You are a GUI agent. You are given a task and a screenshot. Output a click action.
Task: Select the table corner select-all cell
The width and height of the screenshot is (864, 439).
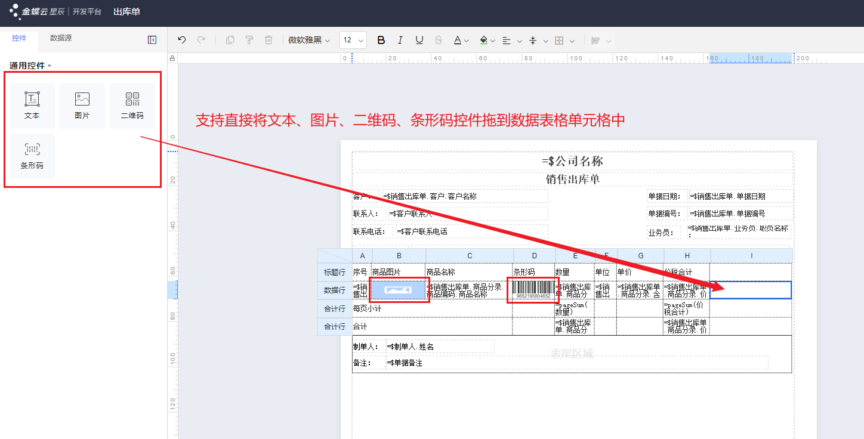pyautogui.click(x=335, y=256)
